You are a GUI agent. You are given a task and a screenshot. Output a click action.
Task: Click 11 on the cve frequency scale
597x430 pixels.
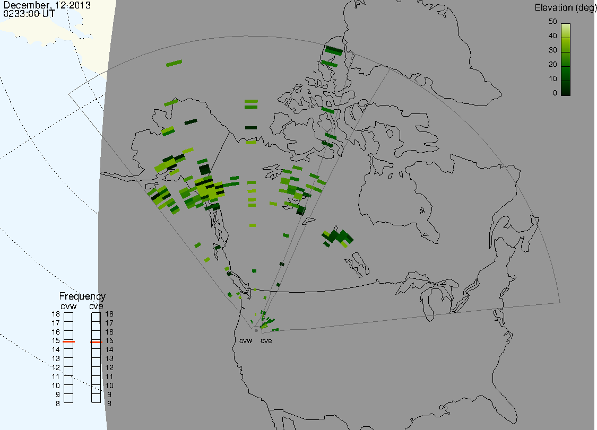coord(109,377)
